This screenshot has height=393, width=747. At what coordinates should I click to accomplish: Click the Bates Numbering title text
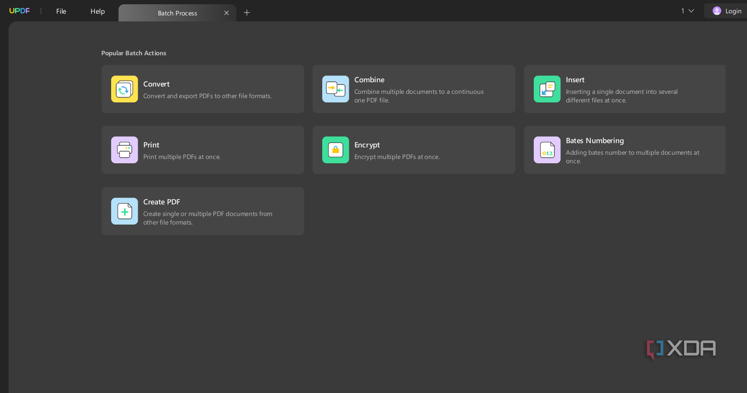coord(595,140)
